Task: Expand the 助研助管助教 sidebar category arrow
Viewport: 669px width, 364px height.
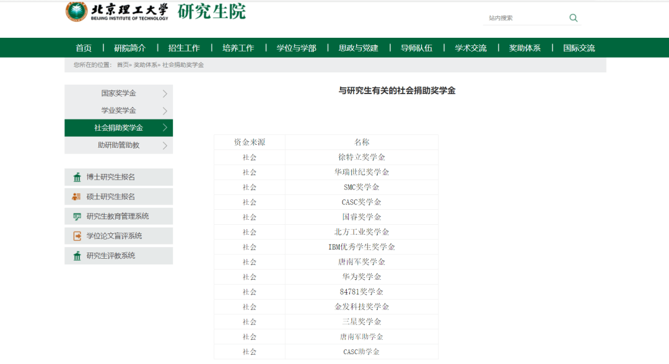Action: 165,145
